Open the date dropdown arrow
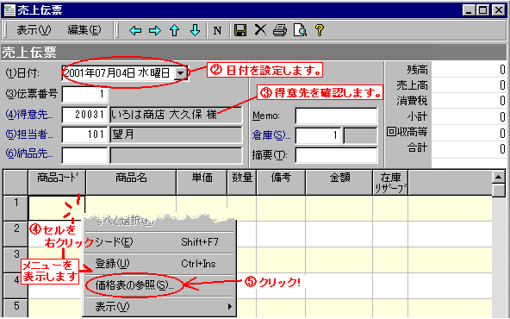This screenshot has width=510, height=319. pos(180,73)
